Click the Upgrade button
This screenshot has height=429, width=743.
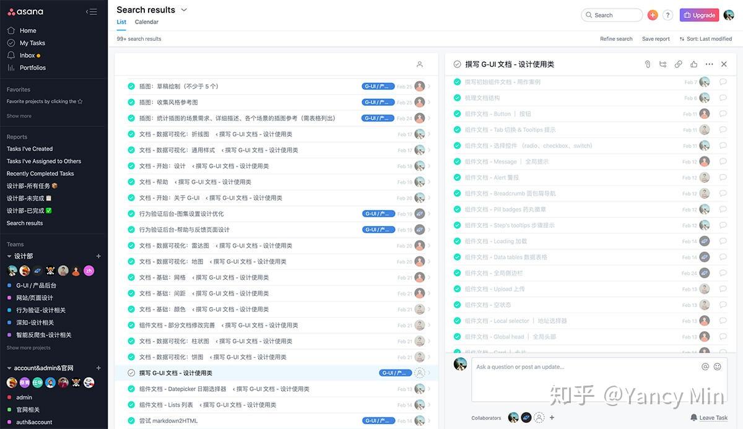point(699,14)
